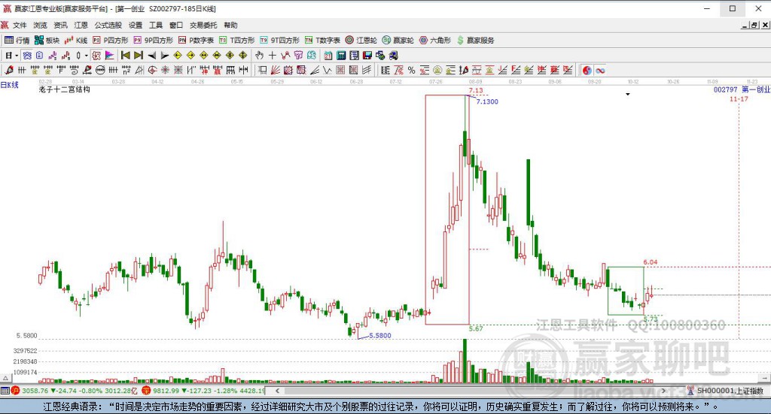Image resolution: width=771 pixels, height=414 pixels.
Task: Select the spiral drawing tool
Action: (74, 70)
